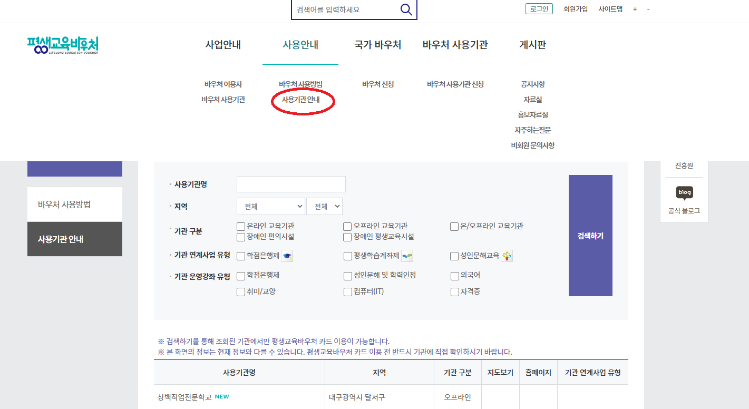
Task: Select 바우처 사용방법 submenu item
Action: pos(300,84)
